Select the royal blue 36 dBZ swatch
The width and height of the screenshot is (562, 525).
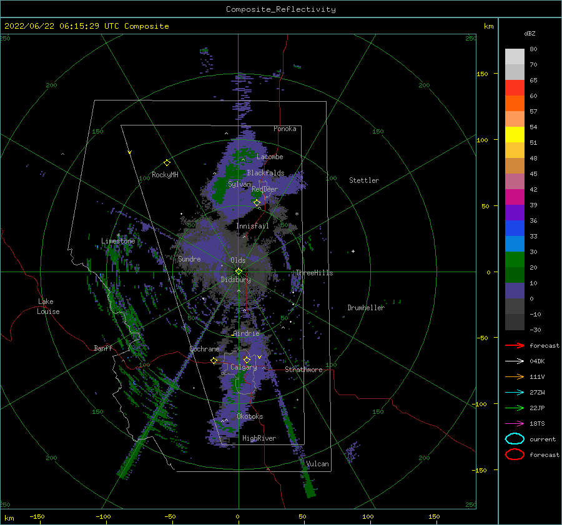(x=515, y=228)
